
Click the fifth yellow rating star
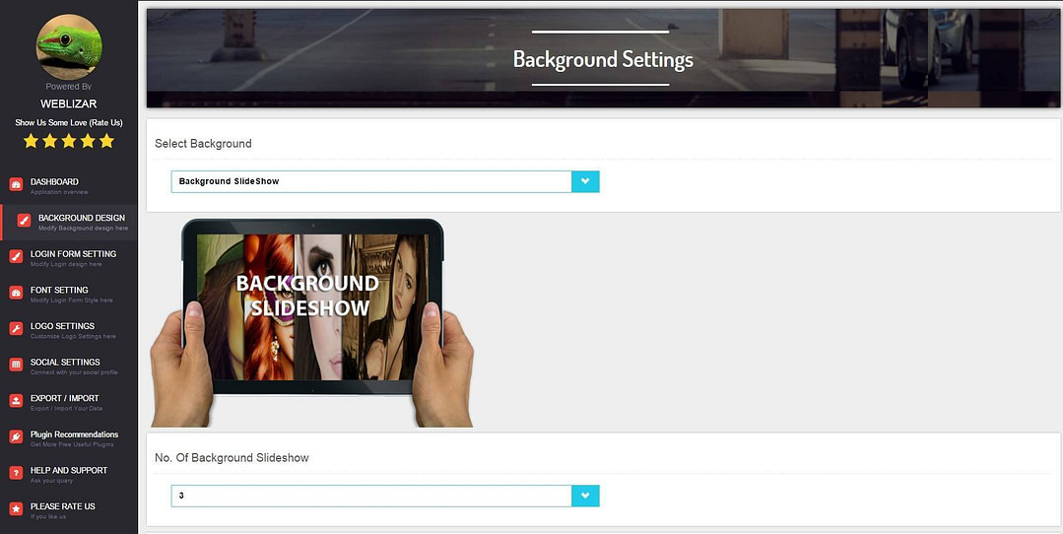pos(106,141)
